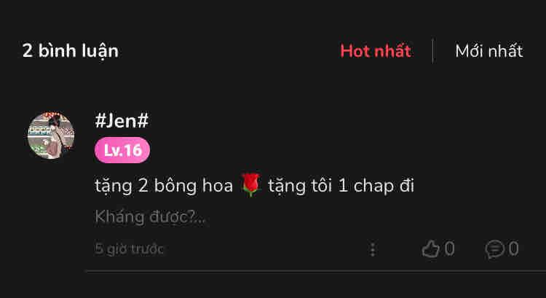
Task: Open the #Jen# username link
Action: pyautogui.click(x=122, y=121)
